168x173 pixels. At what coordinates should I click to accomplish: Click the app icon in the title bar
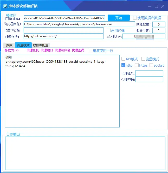(5, 6)
